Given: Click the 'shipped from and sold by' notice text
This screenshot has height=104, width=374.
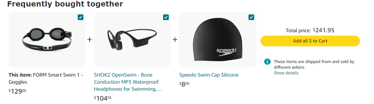Looking at the screenshot, I should point(314,64).
